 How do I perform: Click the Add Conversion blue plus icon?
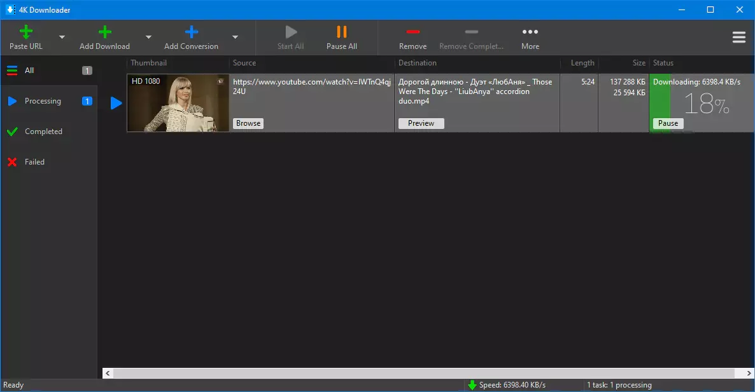191,32
